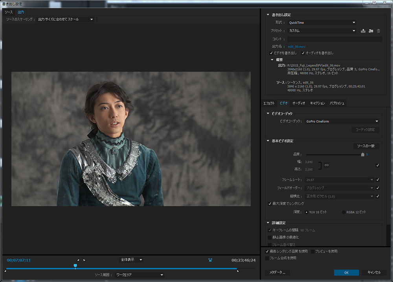Click the 品質 value 5

[367, 155]
